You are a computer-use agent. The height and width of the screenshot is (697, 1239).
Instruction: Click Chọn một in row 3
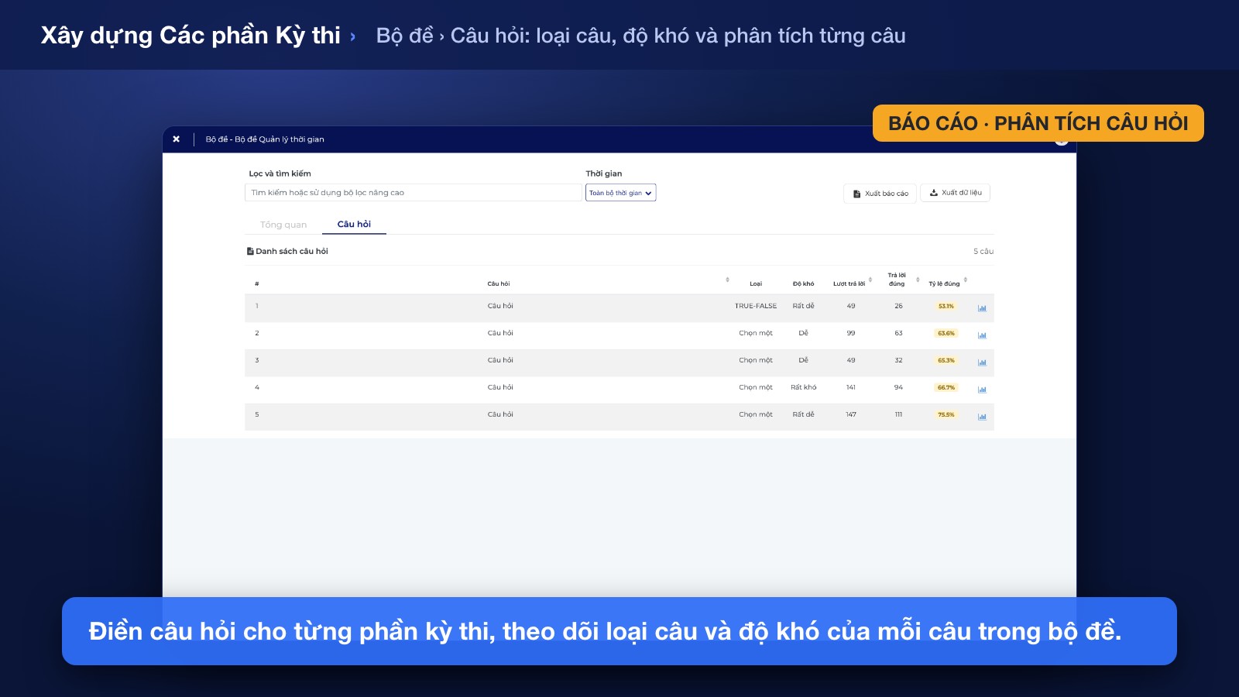756,360
